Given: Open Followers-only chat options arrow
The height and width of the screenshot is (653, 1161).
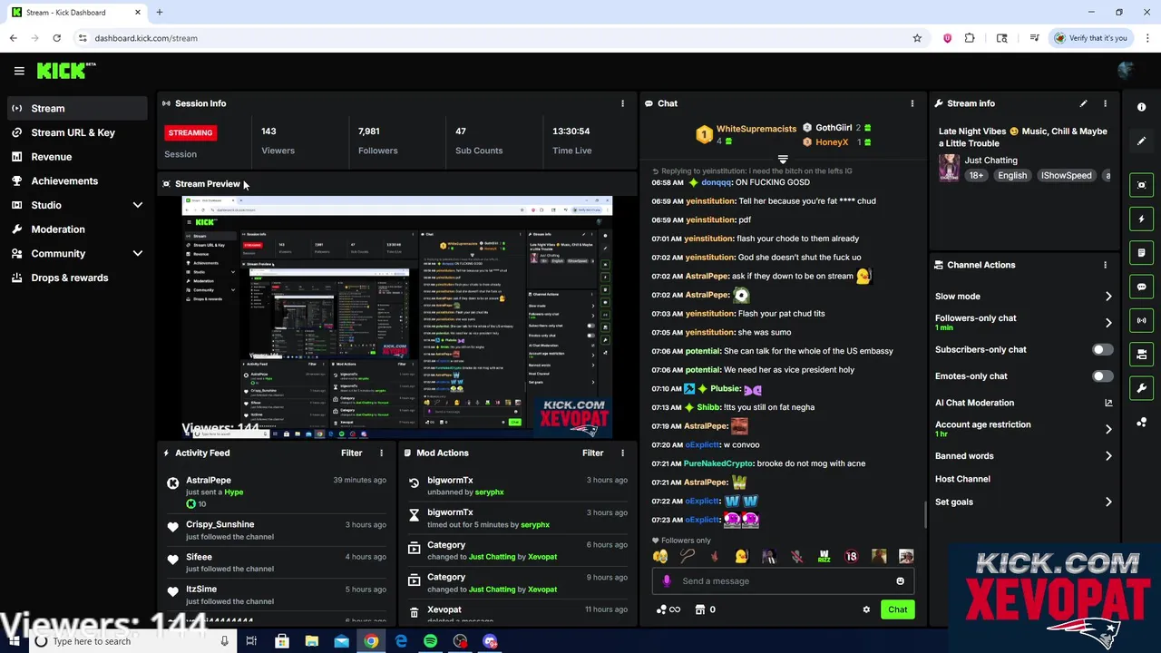Looking at the screenshot, I should point(1108,323).
